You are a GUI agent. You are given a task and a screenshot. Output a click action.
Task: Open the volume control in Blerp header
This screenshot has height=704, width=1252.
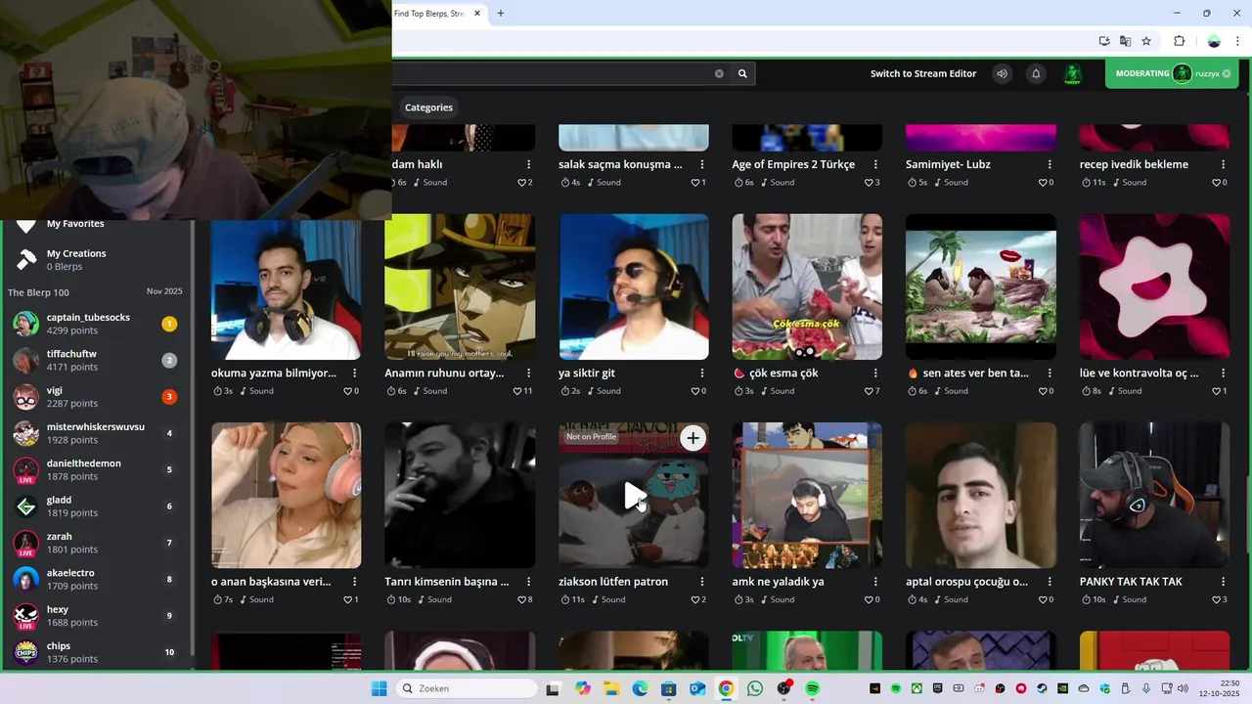tap(1002, 73)
